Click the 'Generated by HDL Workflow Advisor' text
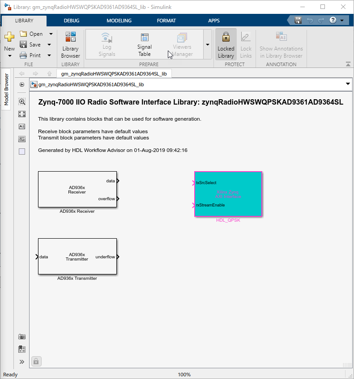Viewport: 354px width, 379px height. pos(113,150)
